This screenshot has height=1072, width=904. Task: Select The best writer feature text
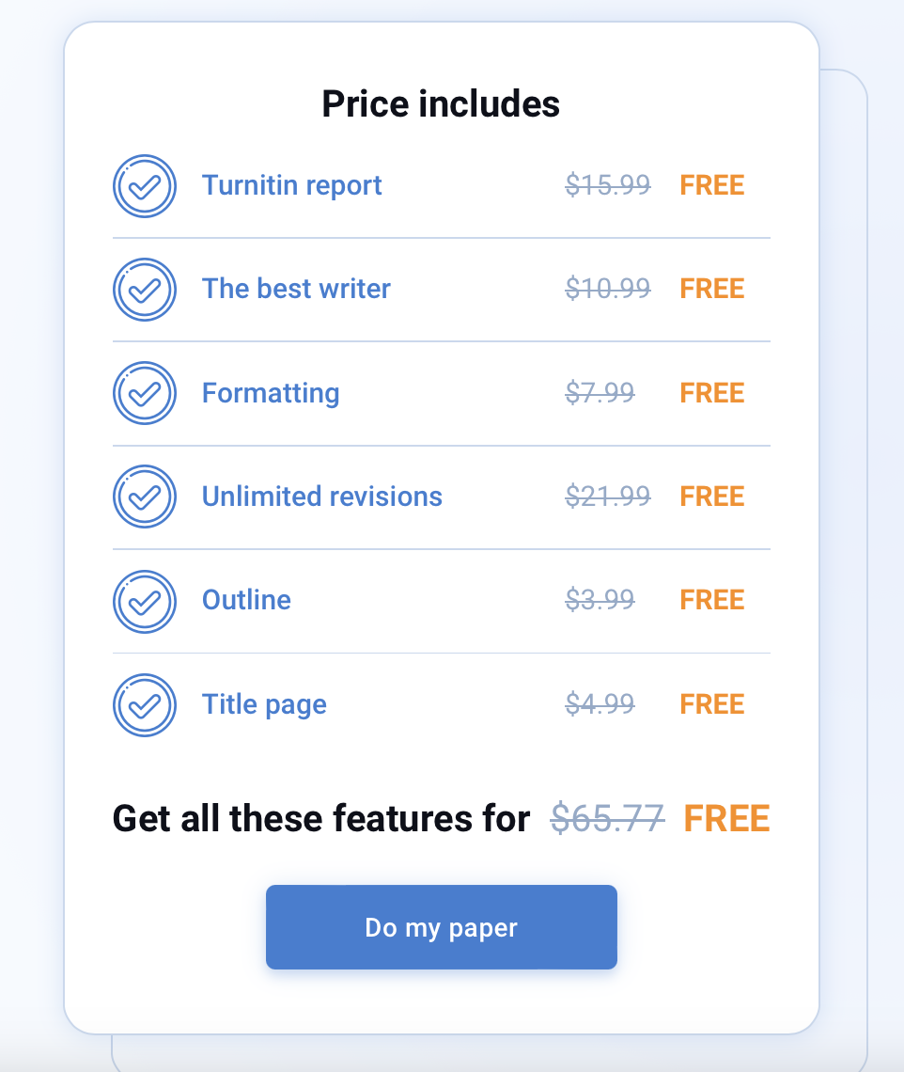click(x=296, y=289)
